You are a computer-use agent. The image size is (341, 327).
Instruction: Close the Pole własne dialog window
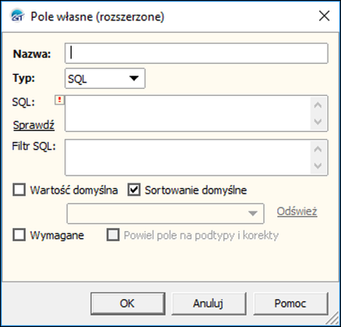(x=324, y=16)
